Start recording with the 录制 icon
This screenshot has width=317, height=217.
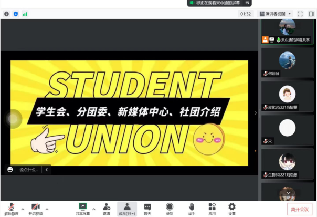pyautogui.click(x=170, y=206)
